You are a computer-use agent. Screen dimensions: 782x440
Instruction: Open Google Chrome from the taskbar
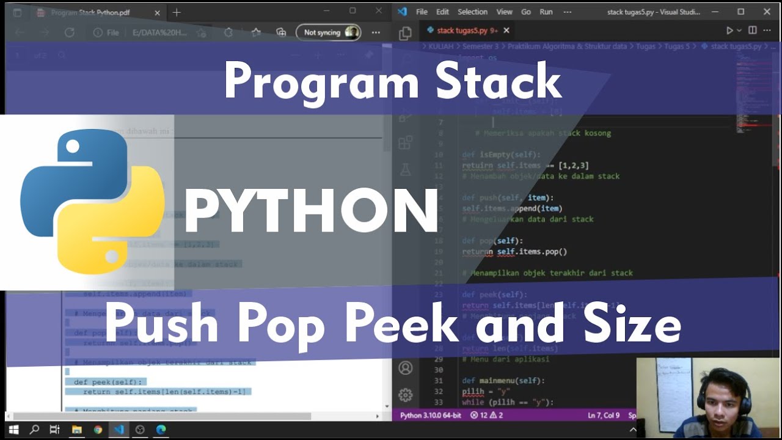pyautogui.click(x=98, y=430)
